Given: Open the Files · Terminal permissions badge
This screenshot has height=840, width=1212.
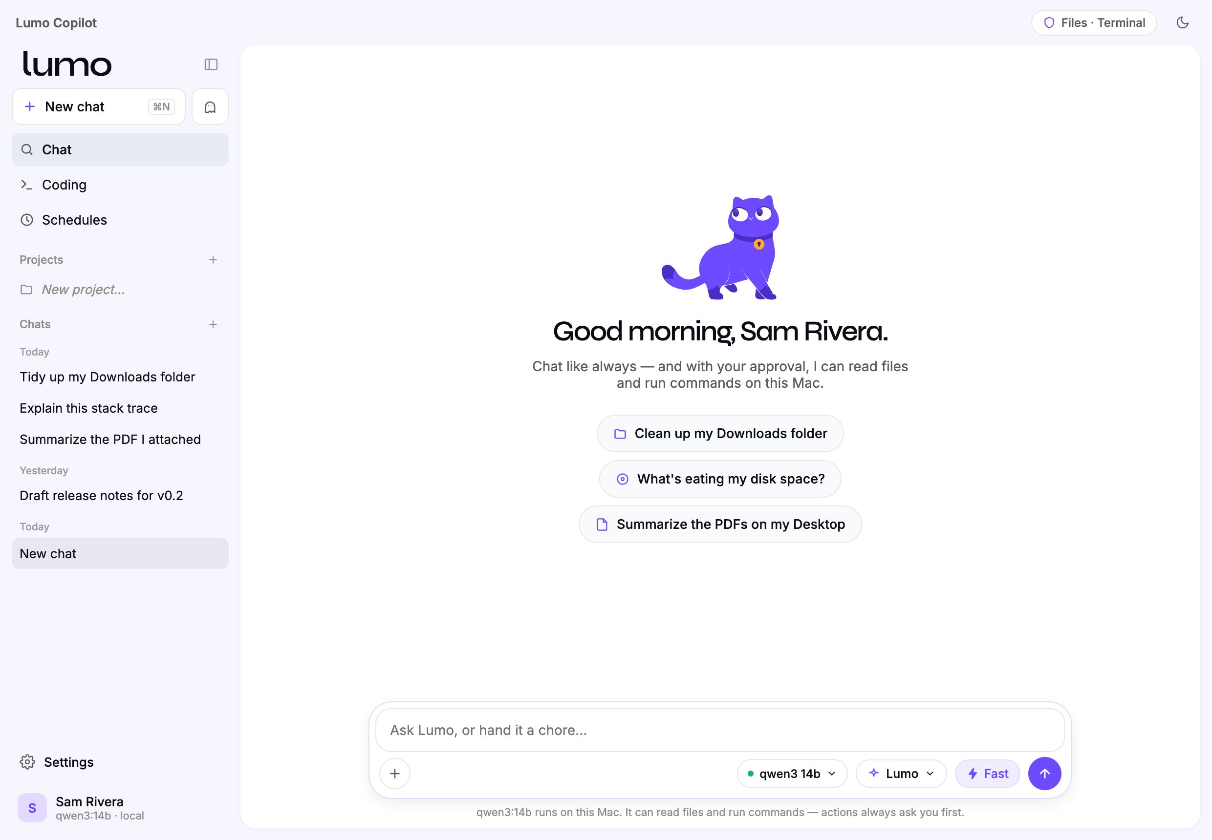Looking at the screenshot, I should [x=1093, y=22].
